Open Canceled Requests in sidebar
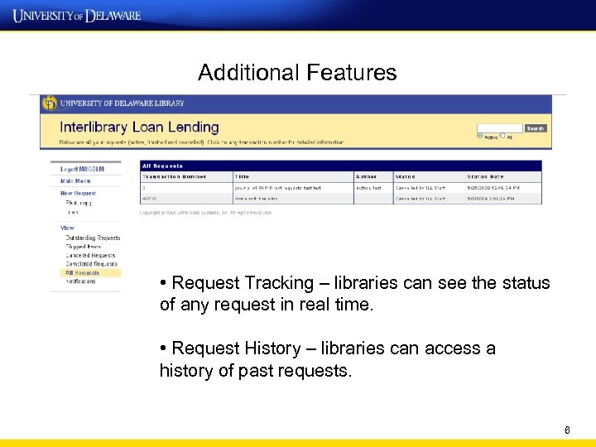 90,256
